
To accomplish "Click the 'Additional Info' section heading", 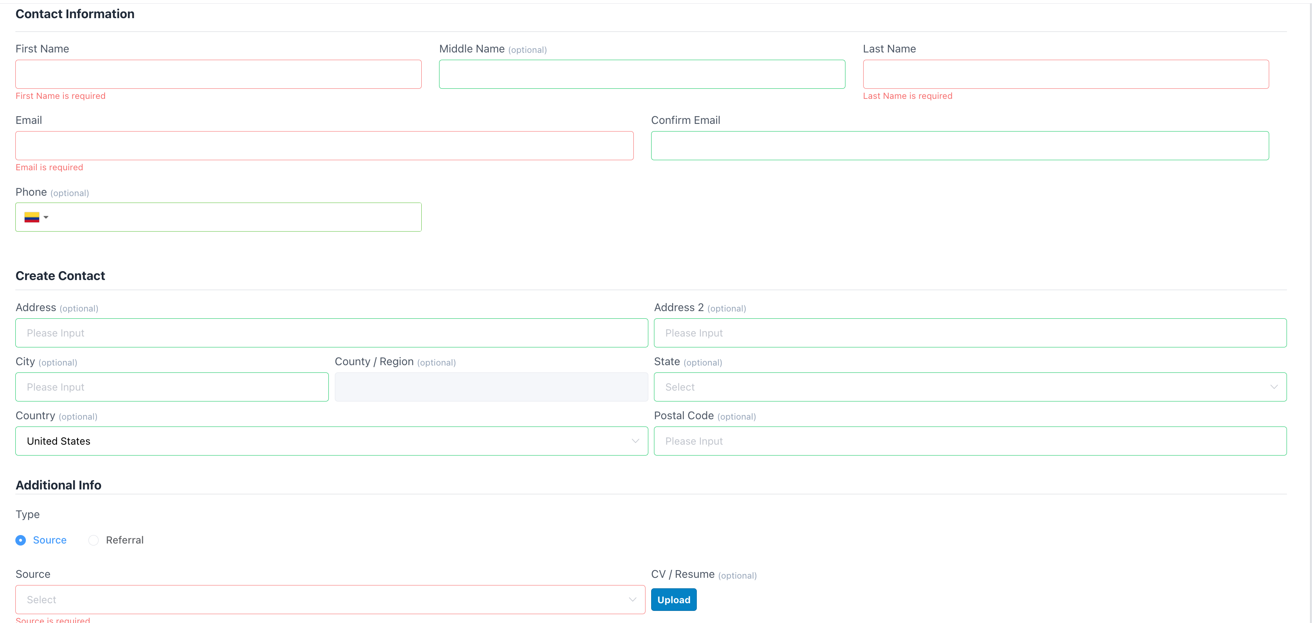I will [59, 485].
